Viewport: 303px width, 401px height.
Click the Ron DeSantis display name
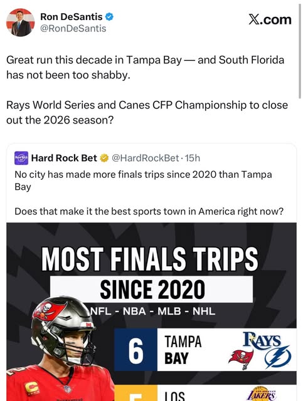72,17
